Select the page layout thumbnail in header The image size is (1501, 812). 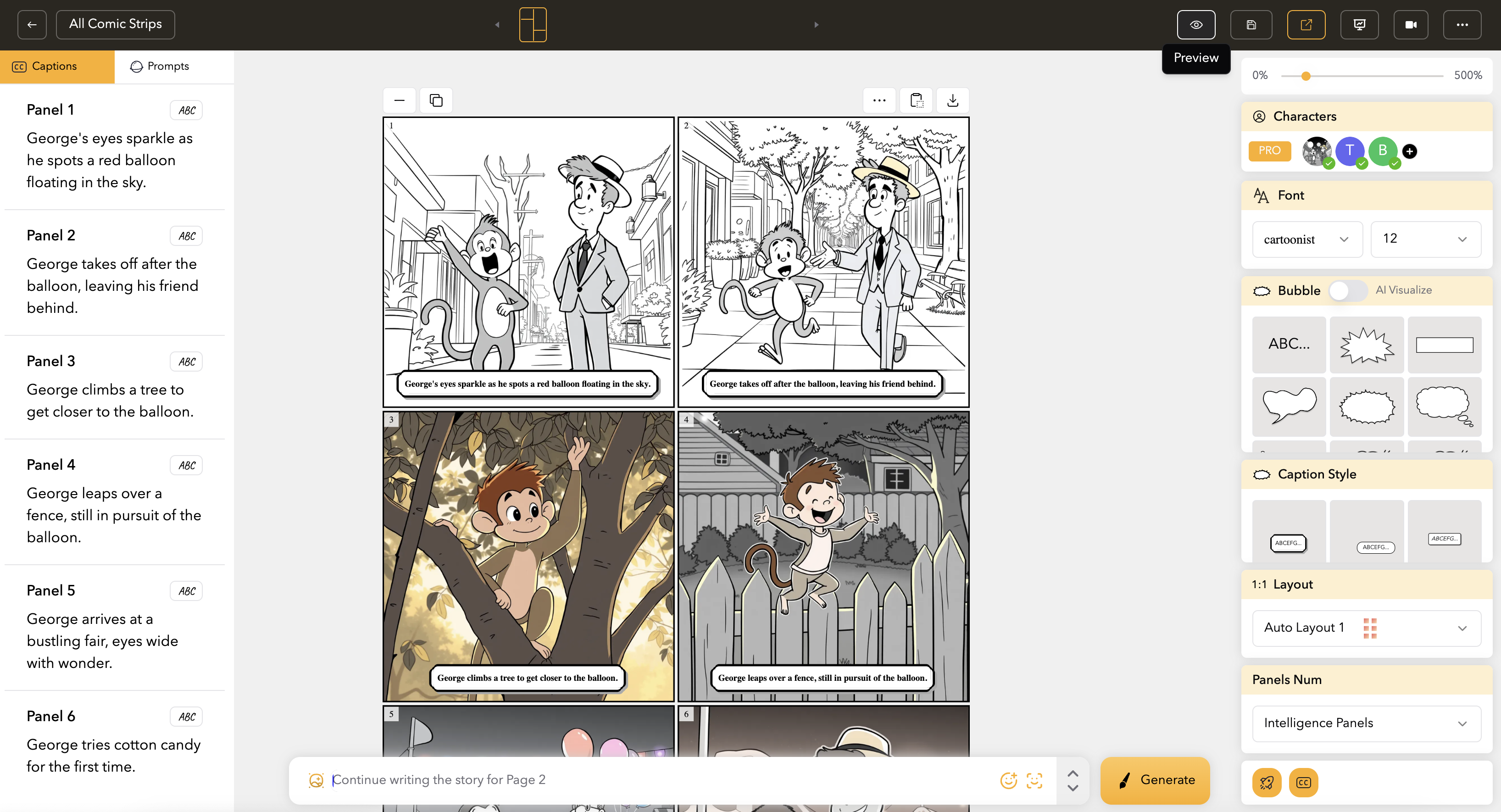(533, 24)
